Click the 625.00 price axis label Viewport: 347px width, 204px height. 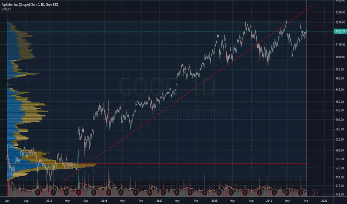(x=340, y=139)
